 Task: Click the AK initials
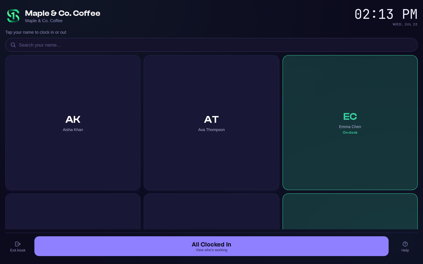[x=73, y=119]
